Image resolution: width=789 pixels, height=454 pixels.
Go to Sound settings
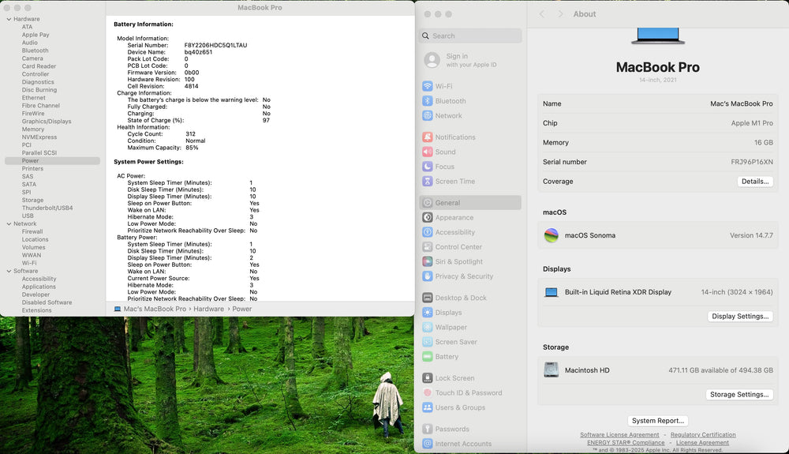pyautogui.click(x=445, y=152)
